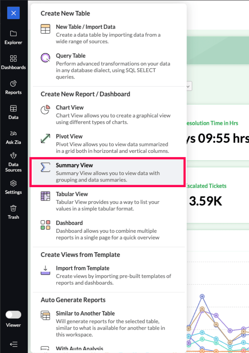Open the Data Sources icon

[13, 155]
